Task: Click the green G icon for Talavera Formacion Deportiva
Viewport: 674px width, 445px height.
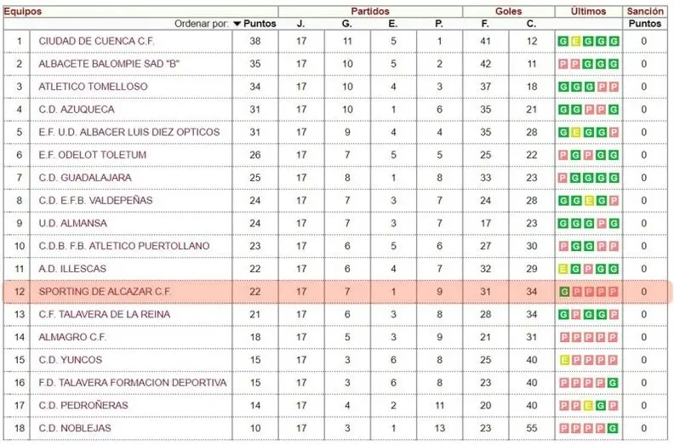Action: (614, 383)
